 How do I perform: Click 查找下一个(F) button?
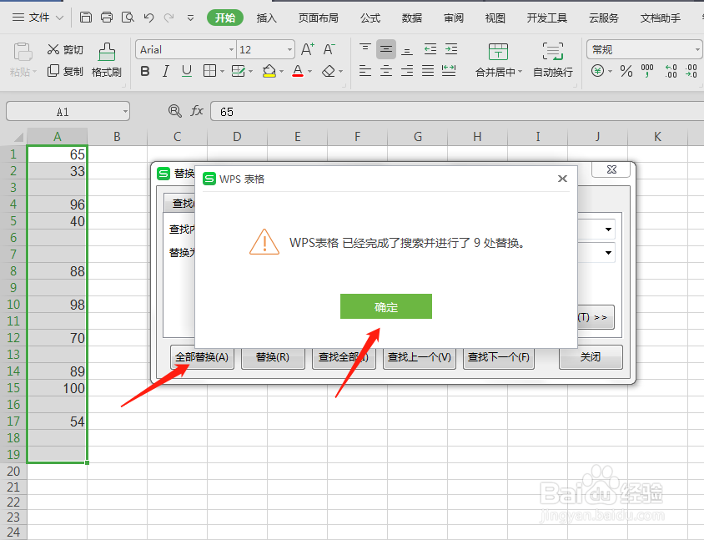coord(498,357)
